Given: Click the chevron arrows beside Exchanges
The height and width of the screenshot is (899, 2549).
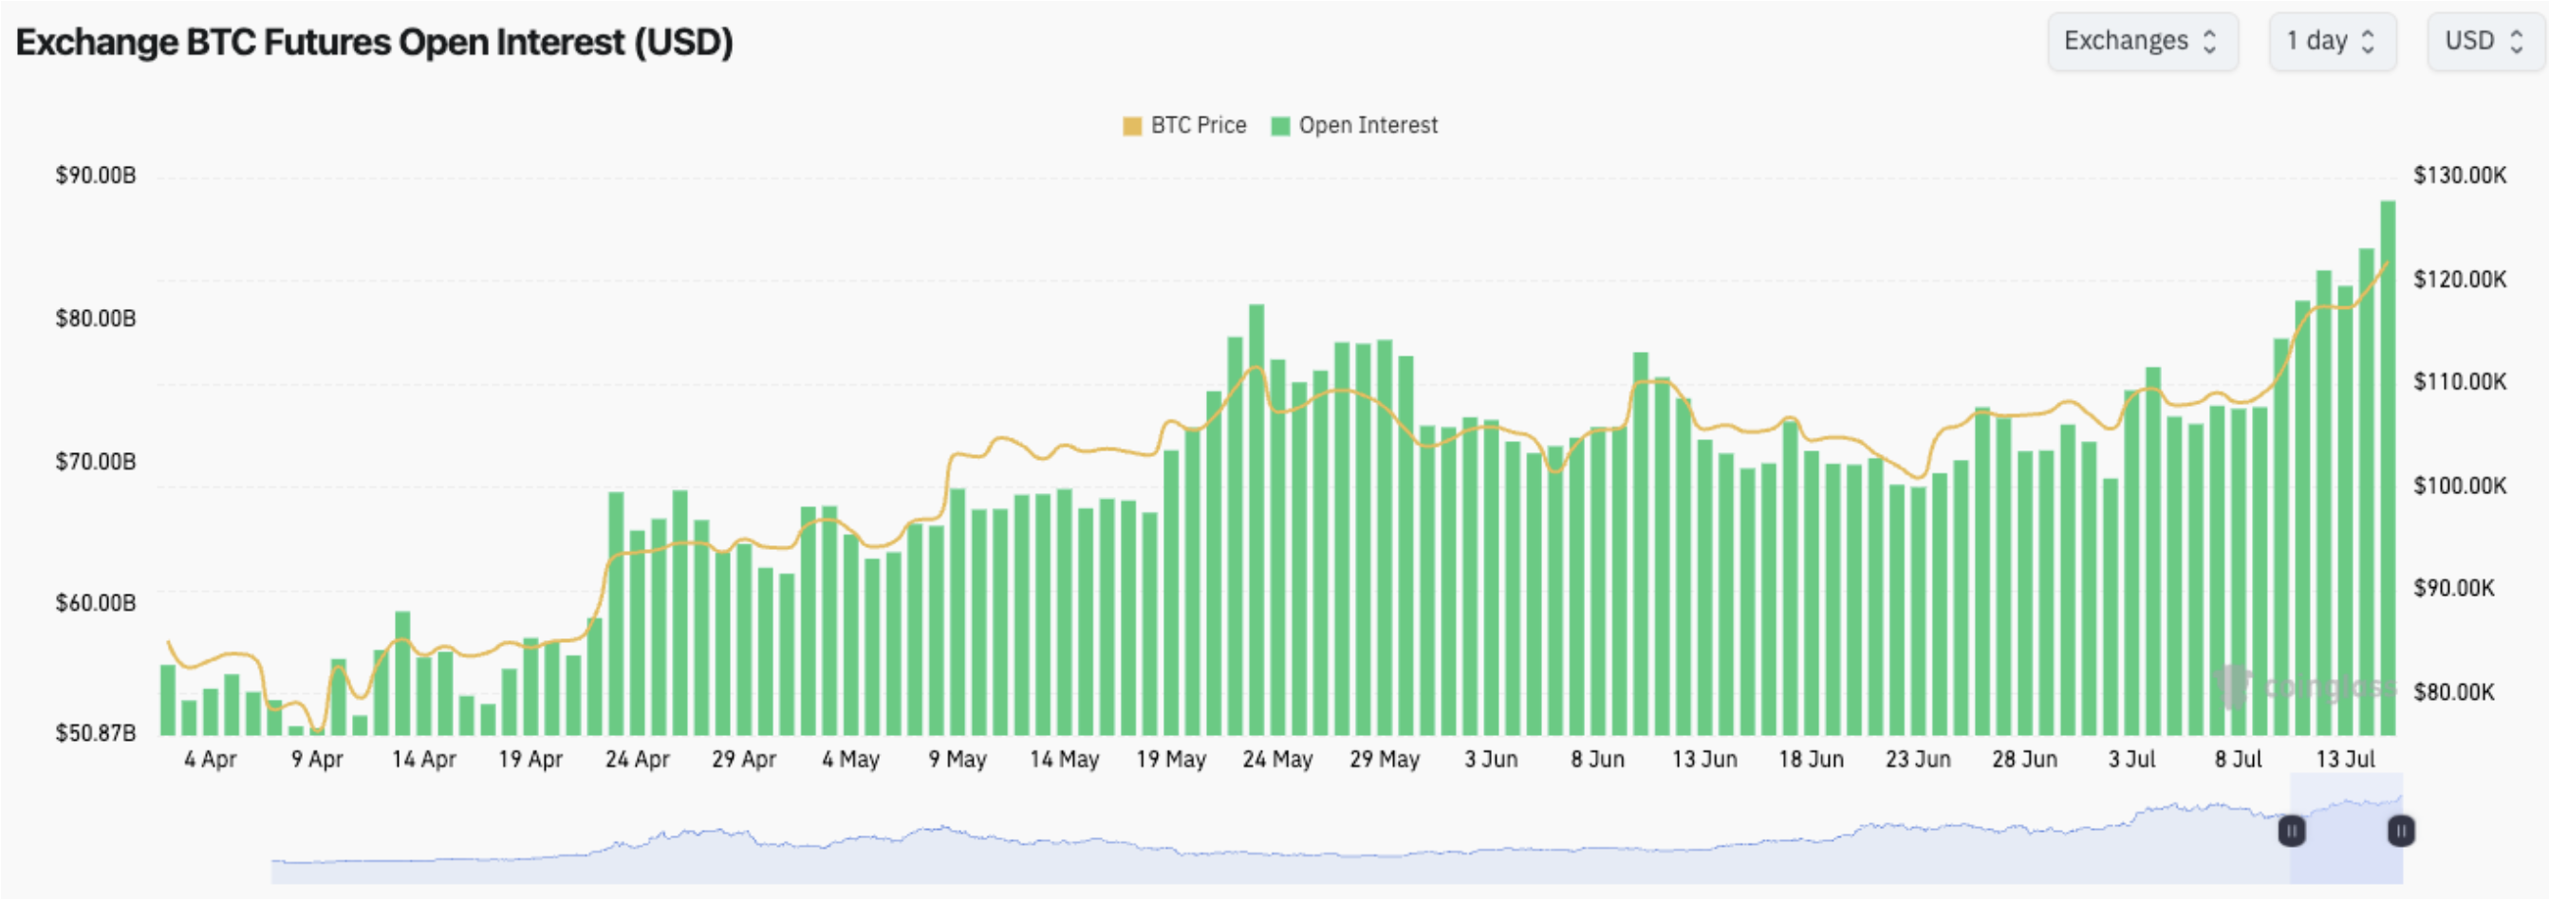Looking at the screenshot, I should pos(2209,42).
